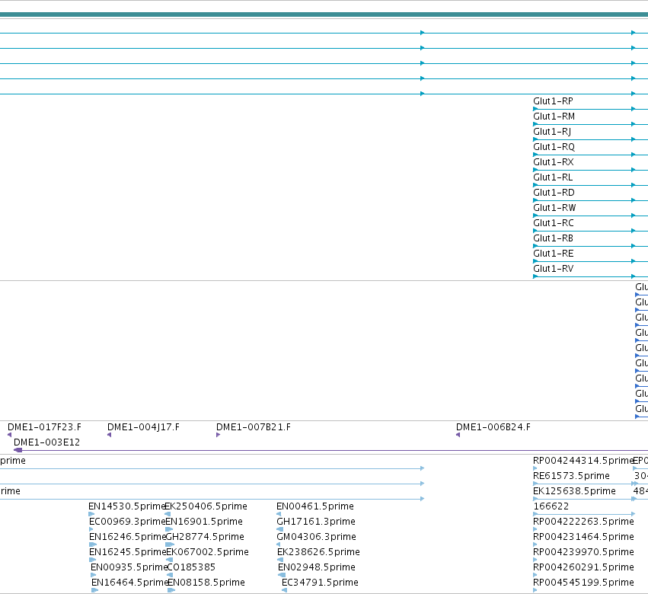This screenshot has height=594, width=648.
Task: Select the DME1-006B24.F clone label
Action: pos(493,427)
